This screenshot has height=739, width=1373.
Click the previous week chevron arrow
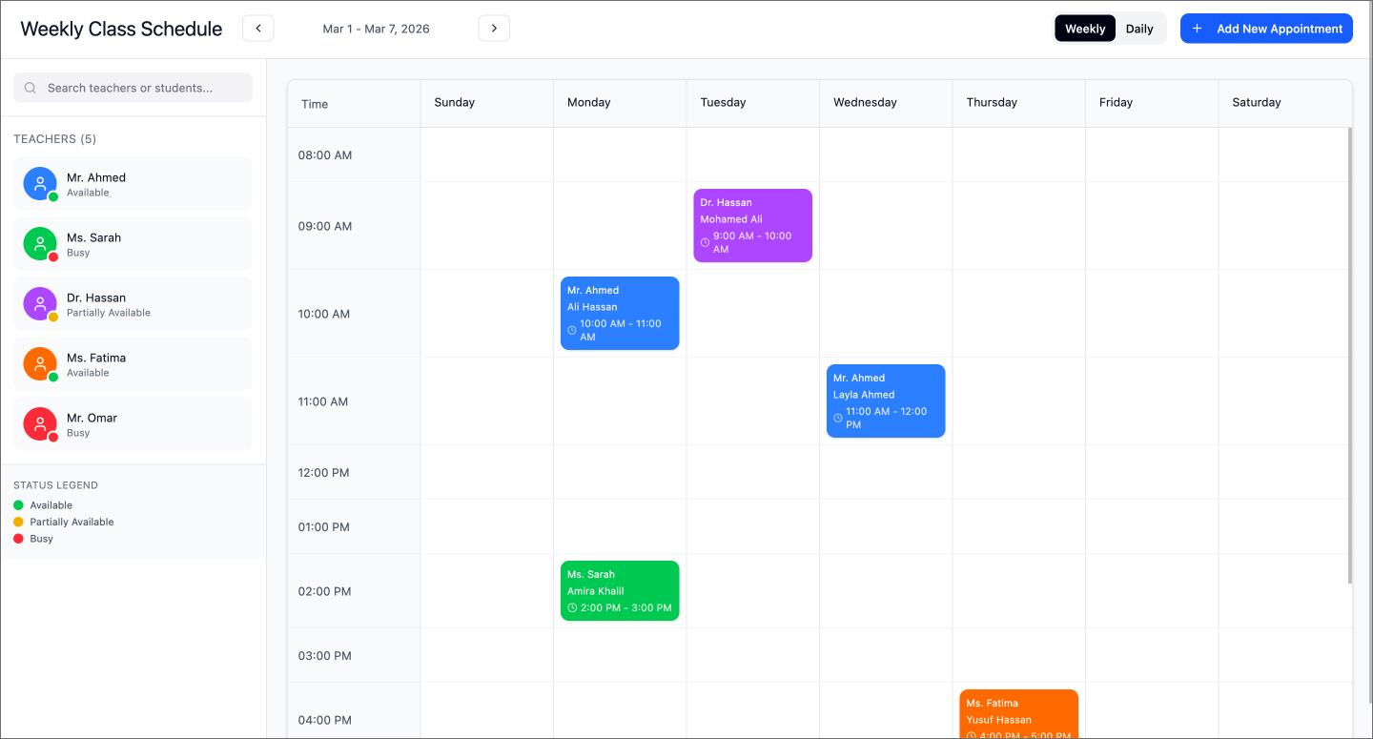257,28
